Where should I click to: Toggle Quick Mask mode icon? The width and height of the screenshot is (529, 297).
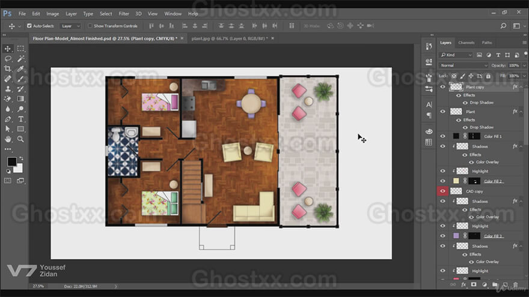pyautogui.click(x=7, y=181)
